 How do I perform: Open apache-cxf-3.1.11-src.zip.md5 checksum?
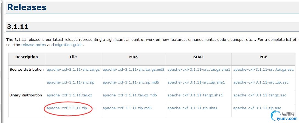[x=131, y=82]
